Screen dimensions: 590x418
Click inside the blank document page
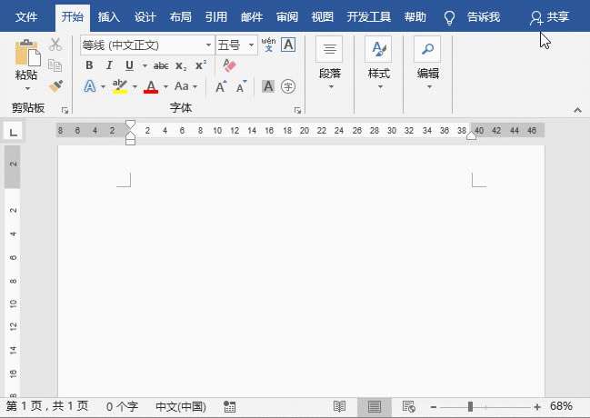coord(301,271)
